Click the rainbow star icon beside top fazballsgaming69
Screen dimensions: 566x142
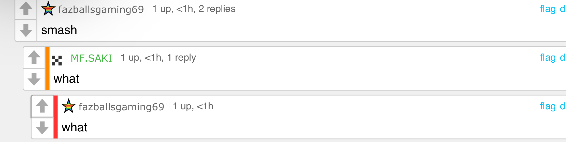pyautogui.click(x=48, y=9)
